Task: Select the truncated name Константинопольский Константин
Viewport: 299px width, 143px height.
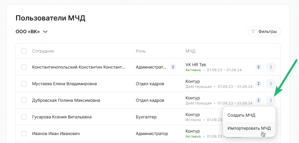Action: 79,67
